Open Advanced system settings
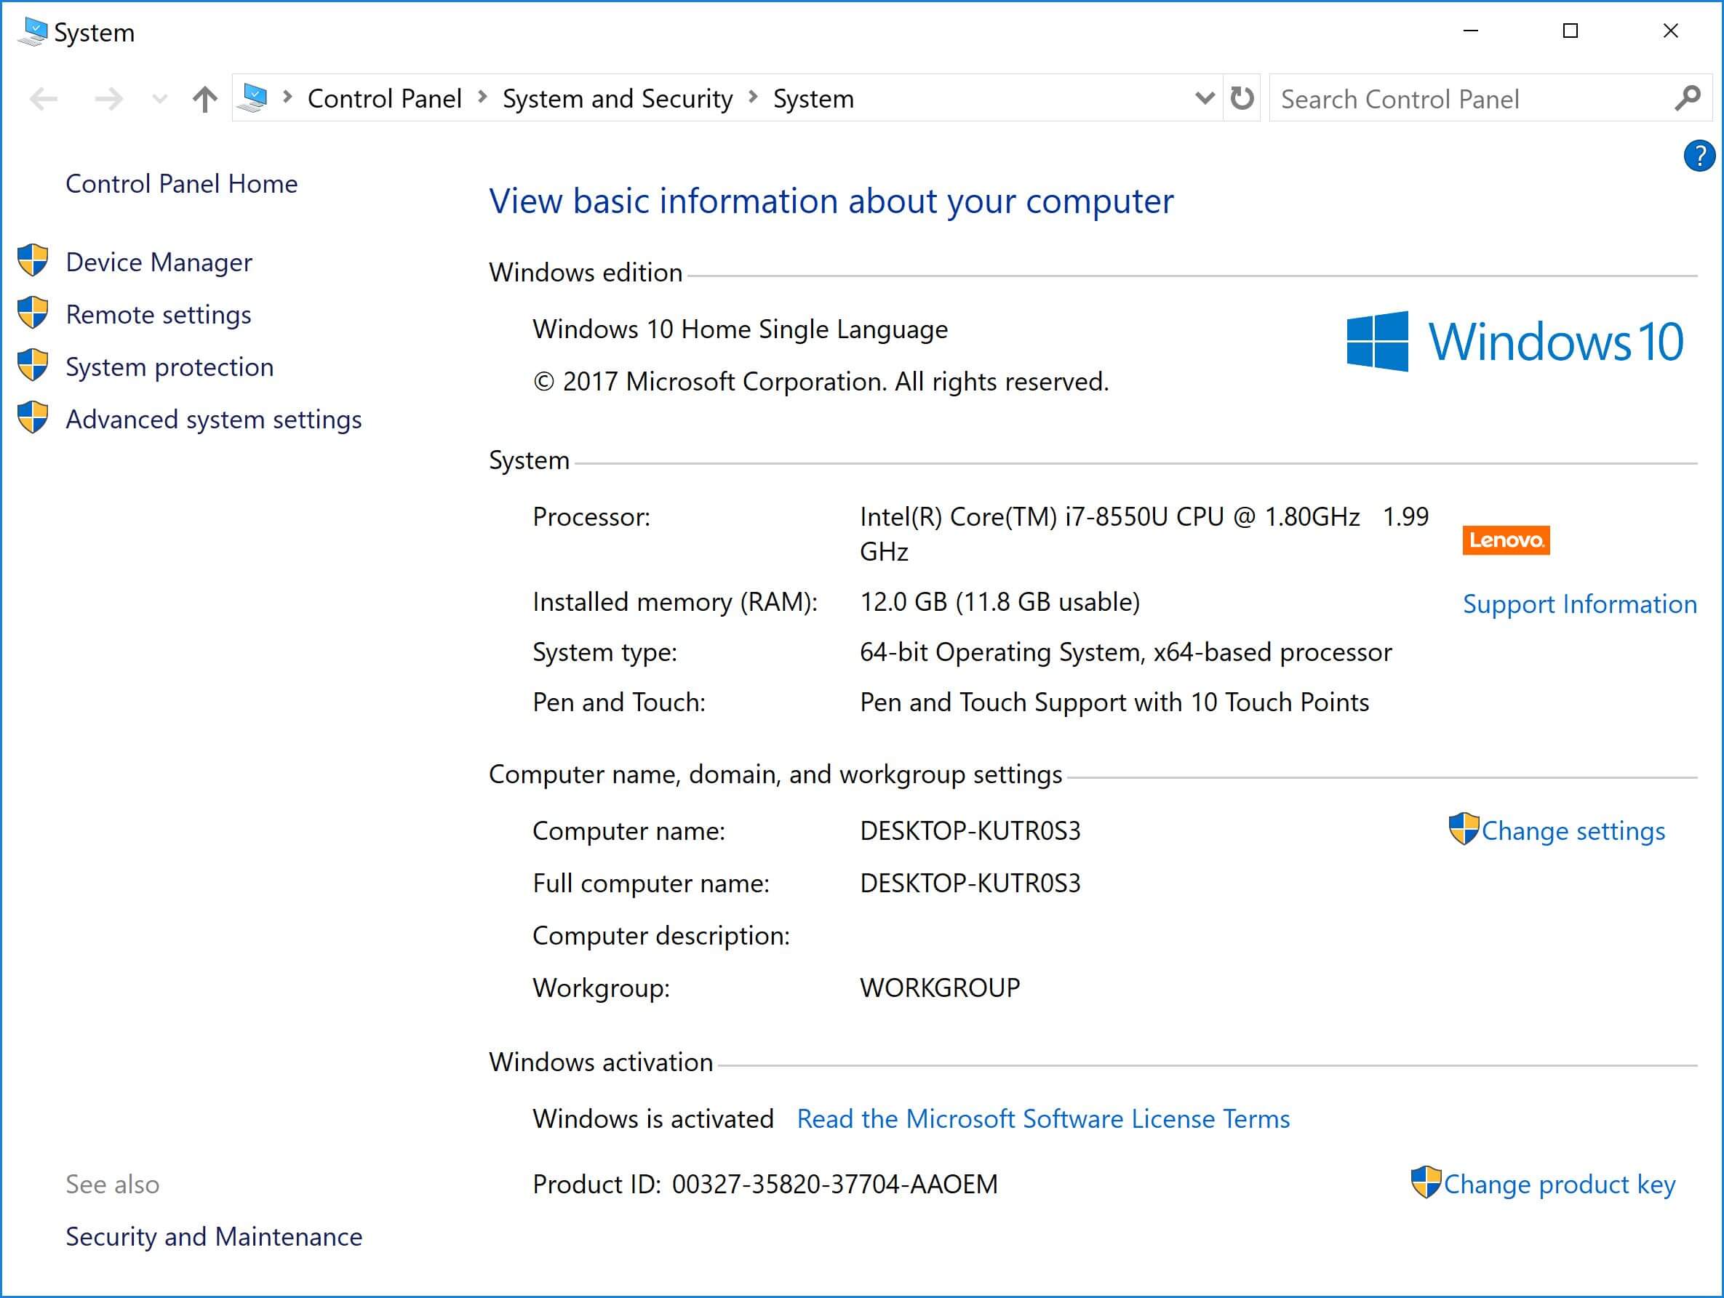 coord(214,420)
